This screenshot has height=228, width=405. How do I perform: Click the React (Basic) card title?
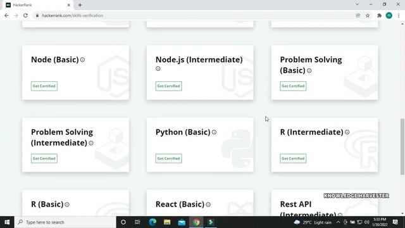click(x=180, y=204)
